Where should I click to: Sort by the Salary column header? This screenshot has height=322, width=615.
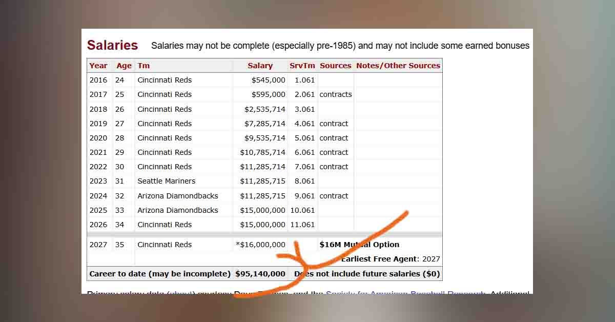point(260,66)
